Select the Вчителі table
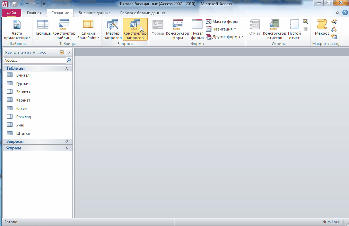Image resolution: width=349 pixels, height=226 pixels. pyautogui.click(x=38, y=75)
